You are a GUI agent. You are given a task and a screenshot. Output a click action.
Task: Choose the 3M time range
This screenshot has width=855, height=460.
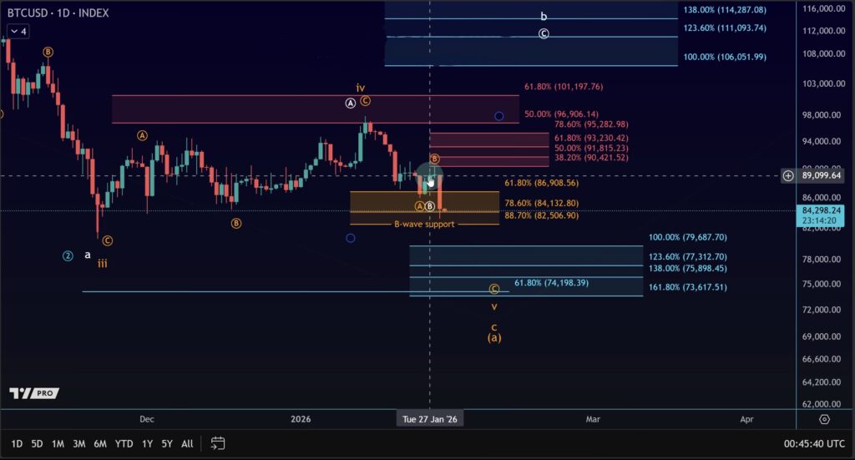click(78, 442)
